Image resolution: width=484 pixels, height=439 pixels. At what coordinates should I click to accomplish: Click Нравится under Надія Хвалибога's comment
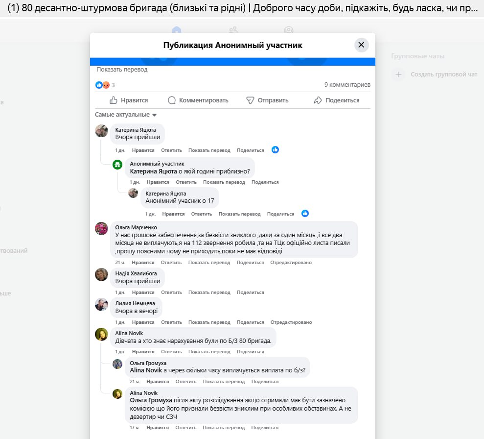click(143, 293)
